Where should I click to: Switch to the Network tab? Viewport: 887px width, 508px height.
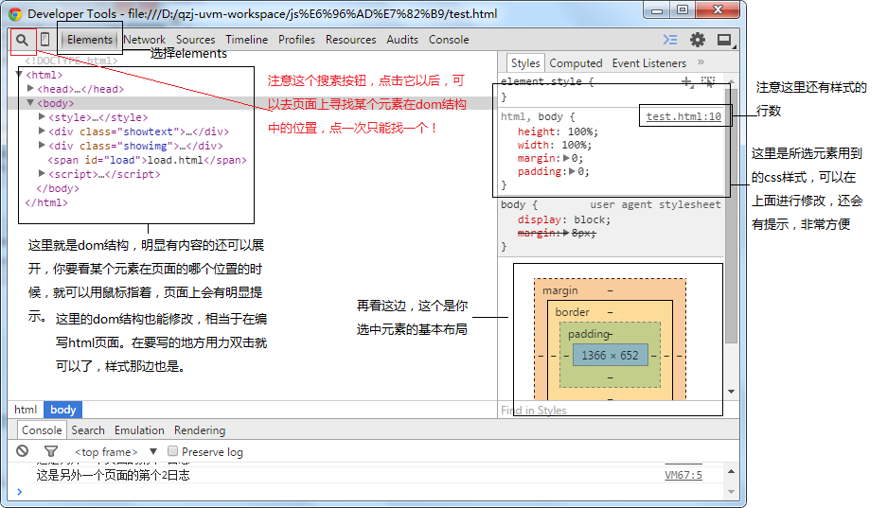point(144,40)
